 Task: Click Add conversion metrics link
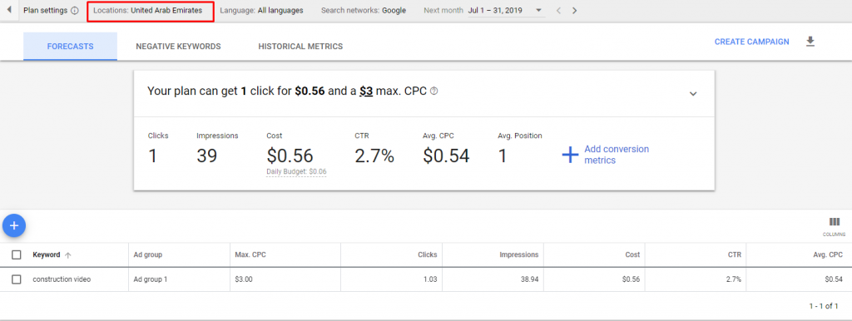coord(617,155)
